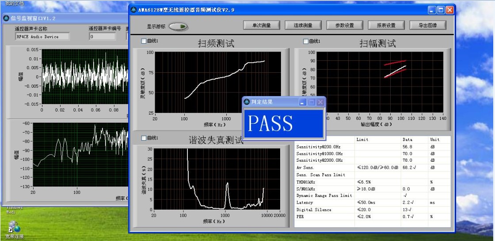Start a single measurement with 单次测量
The image size is (495, 241).
(x=261, y=25)
